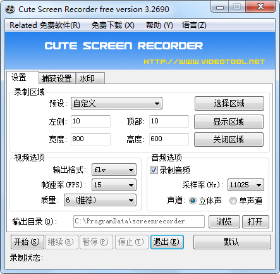Image resolution: width=280 pixels, height=274 pixels.
Task: Expand the 采样率 (Hz) dropdown showing 11025
Action: pos(246,185)
